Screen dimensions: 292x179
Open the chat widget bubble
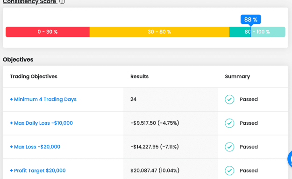click(290, 159)
